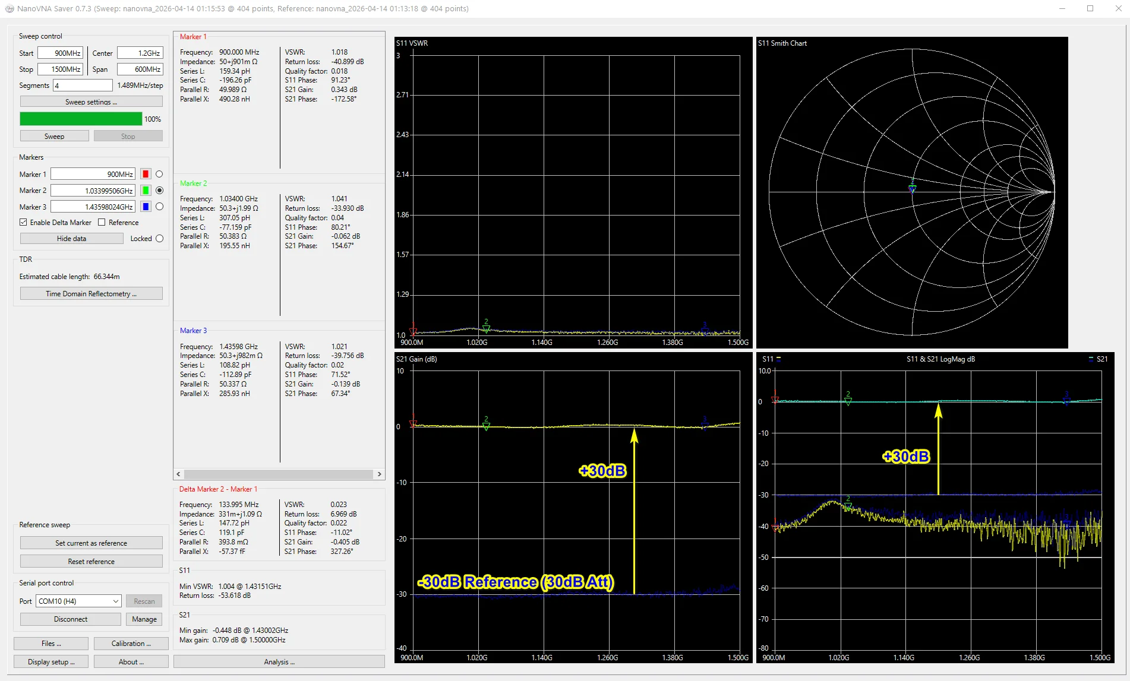Click the S11 VSWR chart title

[x=412, y=43]
